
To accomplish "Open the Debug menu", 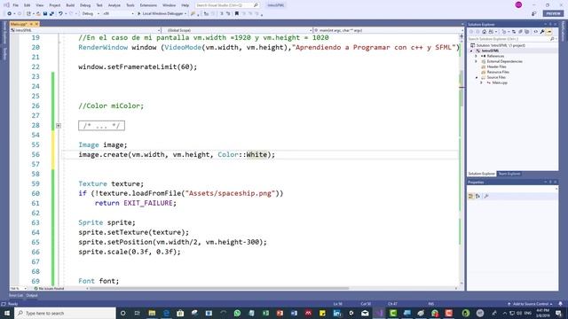I will [x=85, y=5].
